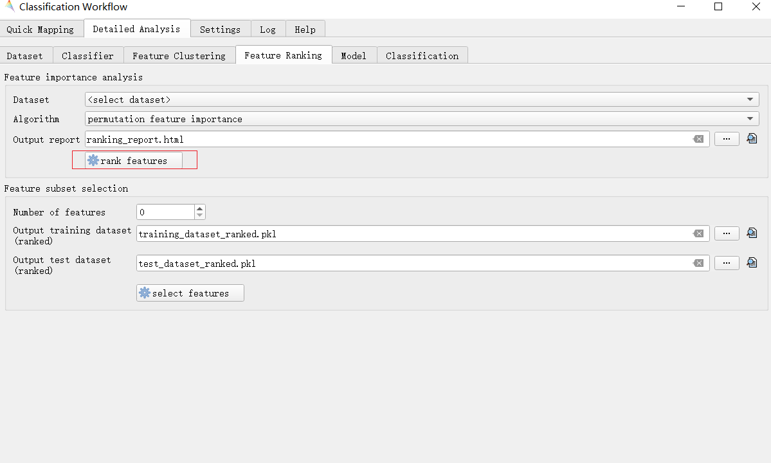Decrease the number of features
Viewport: 771px width, 463px height.
coord(199,215)
